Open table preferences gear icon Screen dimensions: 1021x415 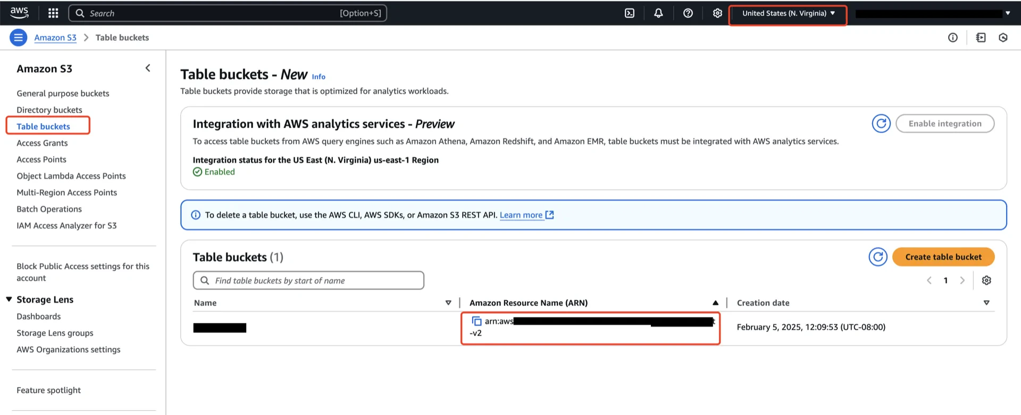click(x=986, y=281)
